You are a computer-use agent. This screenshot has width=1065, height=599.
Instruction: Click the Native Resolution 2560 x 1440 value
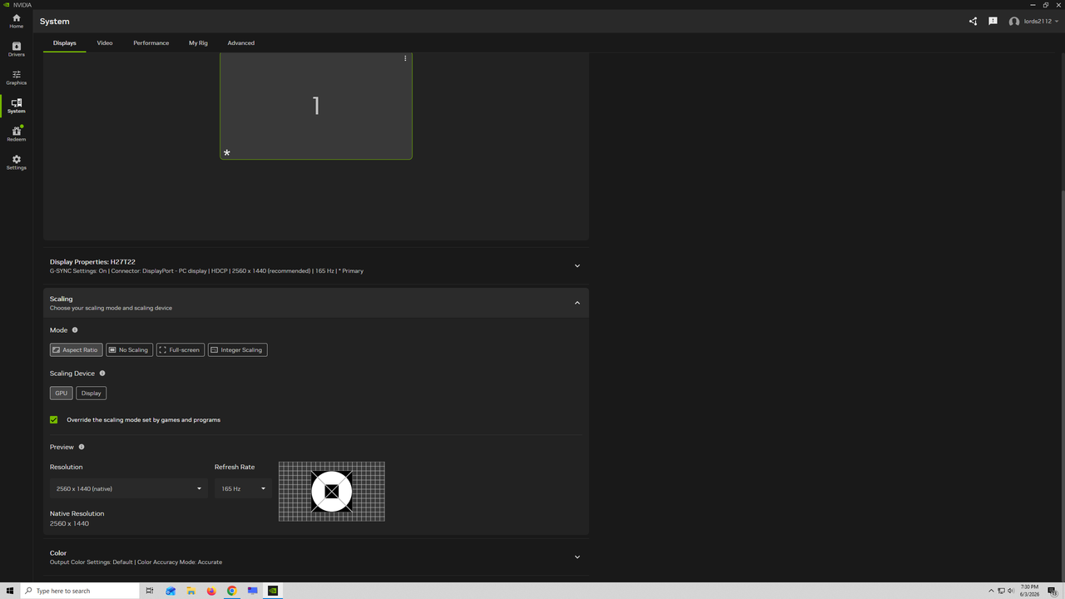(x=69, y=524)
